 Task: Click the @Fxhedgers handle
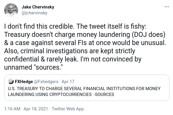tap(46, 82)
